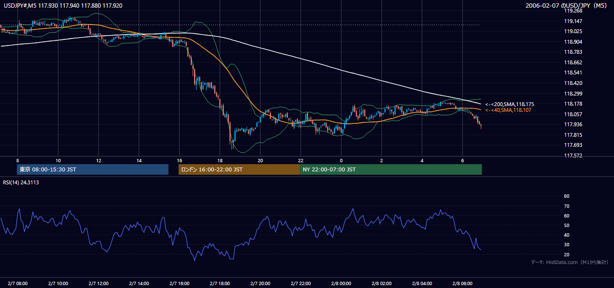The width and height of the screenshot is (614, 288).
Task: Click the RSI 80 level label
Action: (566, 196)
